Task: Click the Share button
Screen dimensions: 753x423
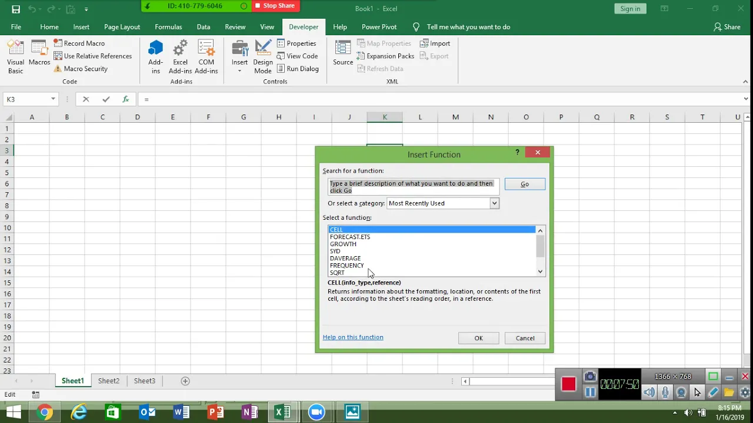Action: tap(727, 27)
